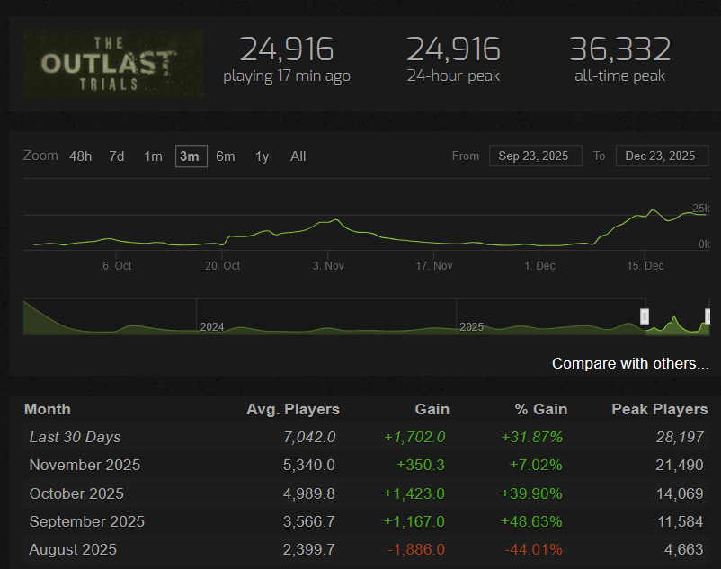This screenshot has height=569, width=721.
Task: Click average players value 4,989.8
Action: [x=309, y=493]
